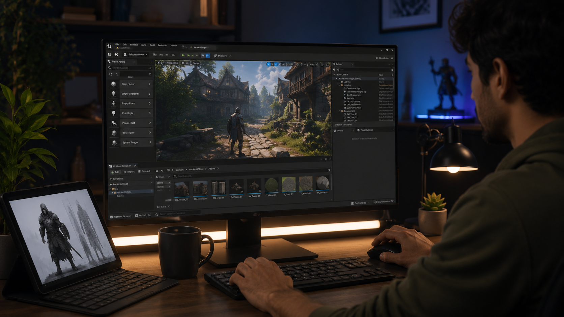Click the Source Control Off status
This screenshot has width=564, height=317.
pyautogui.click(x=384, y=202)
